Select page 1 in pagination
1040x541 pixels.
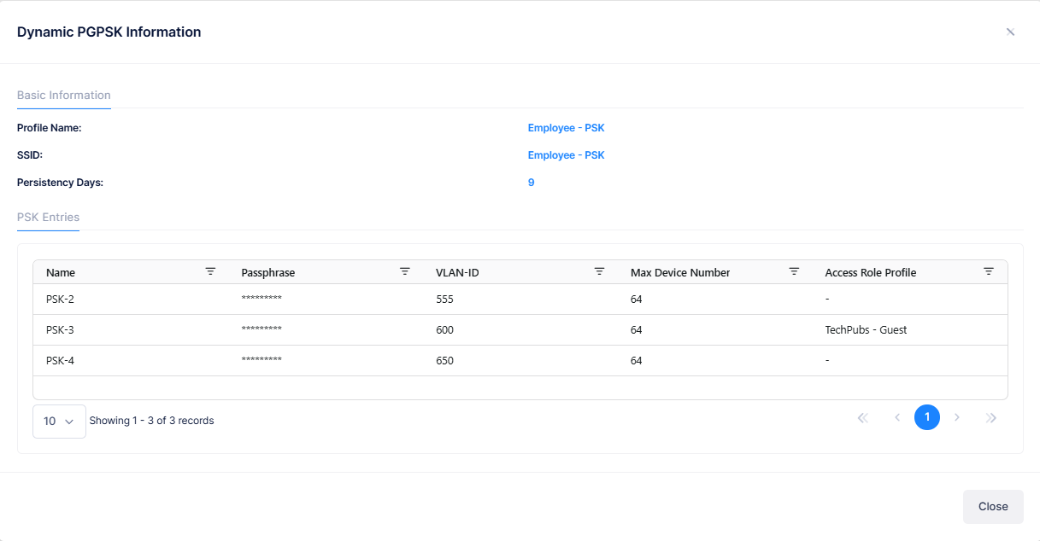coord(927,417)
